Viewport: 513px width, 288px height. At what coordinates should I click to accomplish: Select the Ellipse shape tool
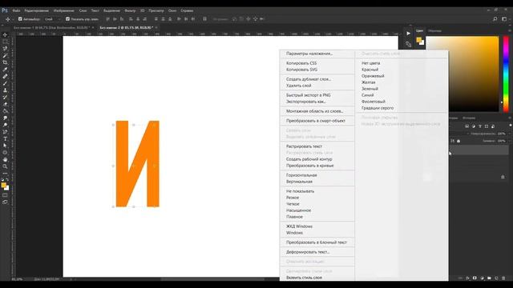pos(5,153)
